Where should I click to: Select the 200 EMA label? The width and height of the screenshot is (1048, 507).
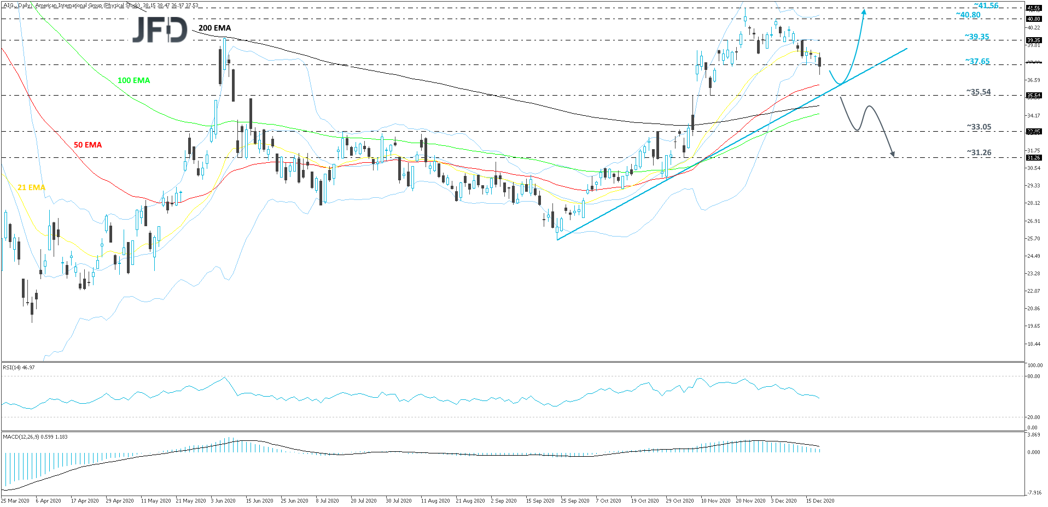[x=214, y=28]
